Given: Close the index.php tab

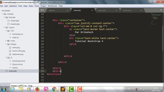Looking at the screenshot, I should [92, 10].
